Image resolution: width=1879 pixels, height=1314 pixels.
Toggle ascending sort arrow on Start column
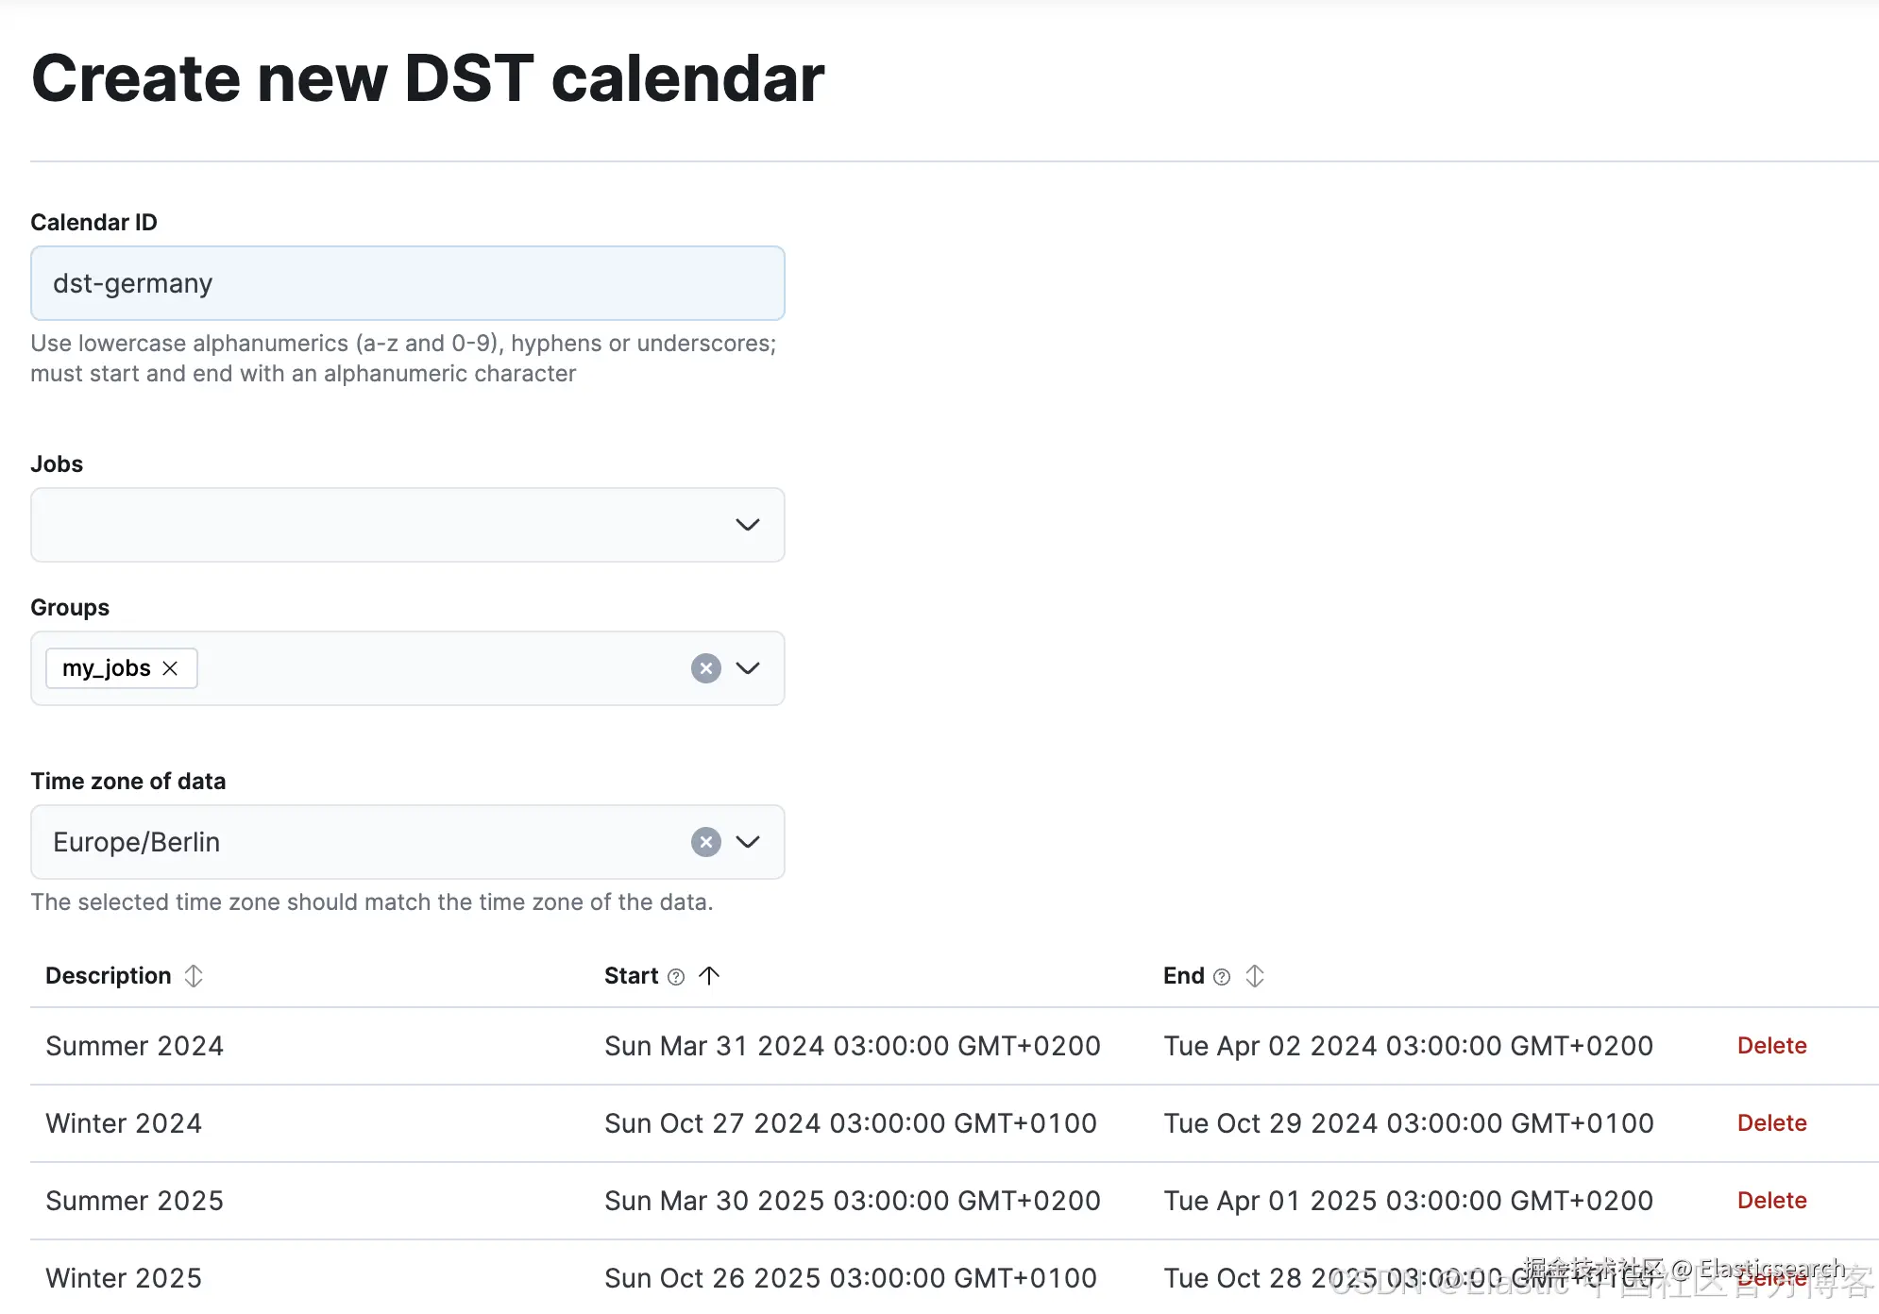point(709,976)
